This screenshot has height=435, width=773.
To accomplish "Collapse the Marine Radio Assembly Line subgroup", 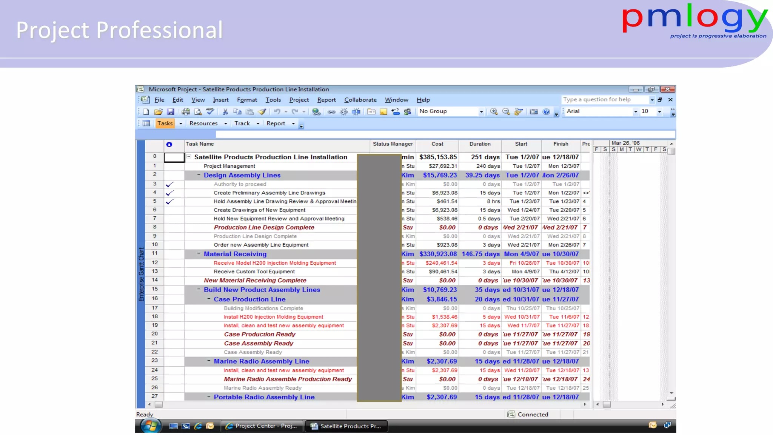I will pyautogui.click(x=209, y=361).
